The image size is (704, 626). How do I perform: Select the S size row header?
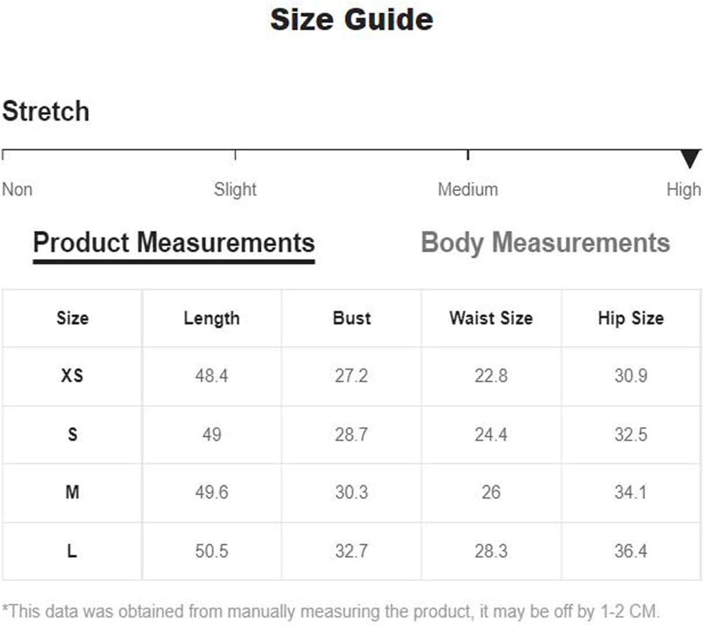point(72,434)
